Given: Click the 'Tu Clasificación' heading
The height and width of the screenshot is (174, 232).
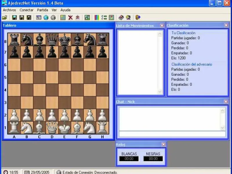Looking at the screenshot, I should [x=183, y=33].
